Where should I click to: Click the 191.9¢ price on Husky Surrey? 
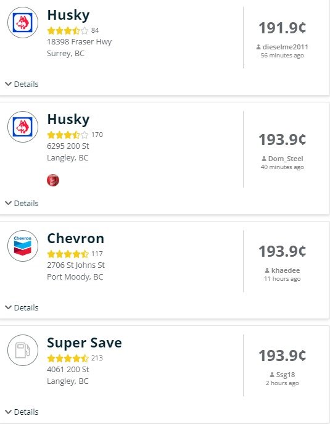coord(283,28)
